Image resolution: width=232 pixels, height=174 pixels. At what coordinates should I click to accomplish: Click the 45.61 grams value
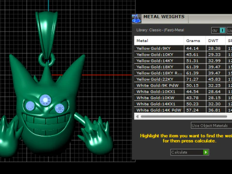(x=192, y=55)
